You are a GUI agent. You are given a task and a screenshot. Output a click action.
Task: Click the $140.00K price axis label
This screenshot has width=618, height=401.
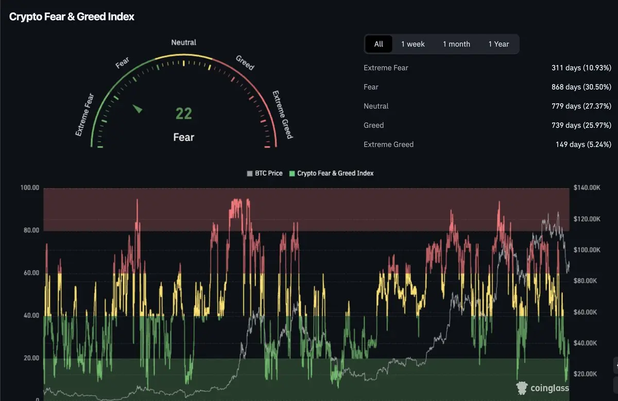[x=587, y=188]
